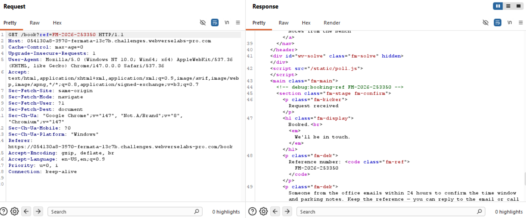Toggle Response hidden-characters eye icon
This screenshot has height=218, width=526.
[x=485, y=23]
